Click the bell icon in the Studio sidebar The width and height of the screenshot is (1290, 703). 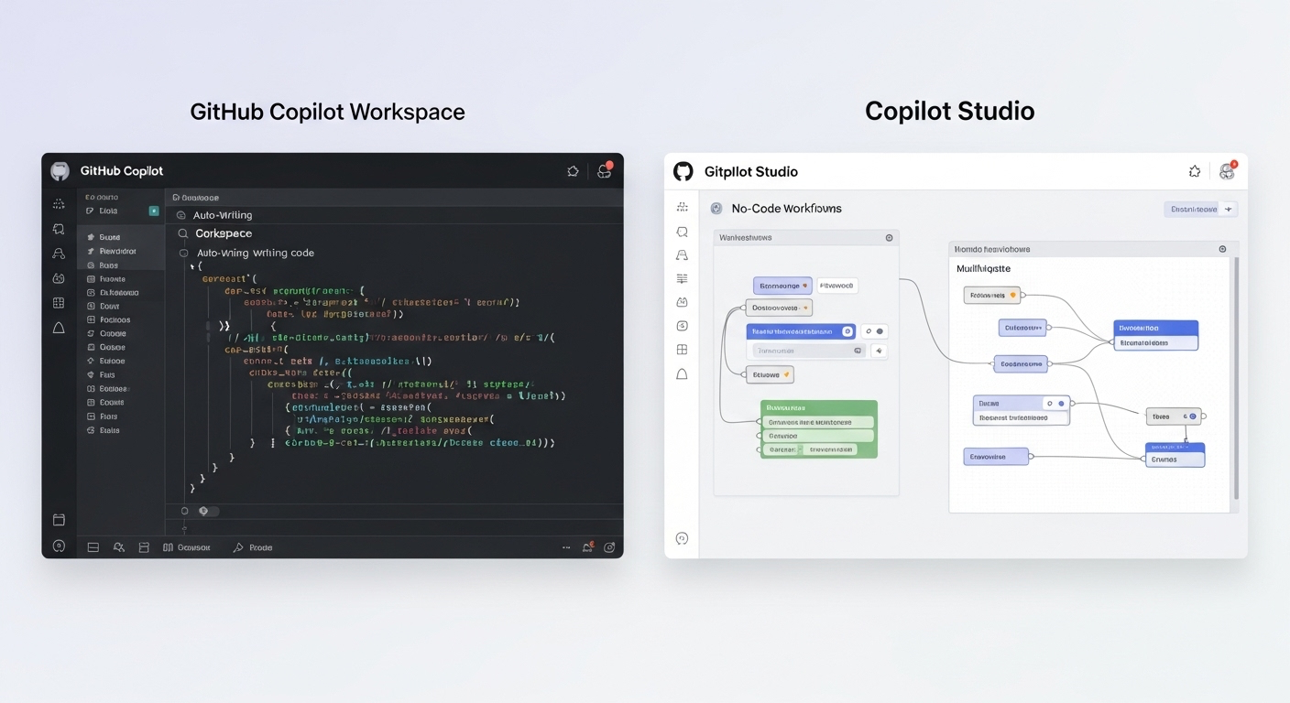682,373
